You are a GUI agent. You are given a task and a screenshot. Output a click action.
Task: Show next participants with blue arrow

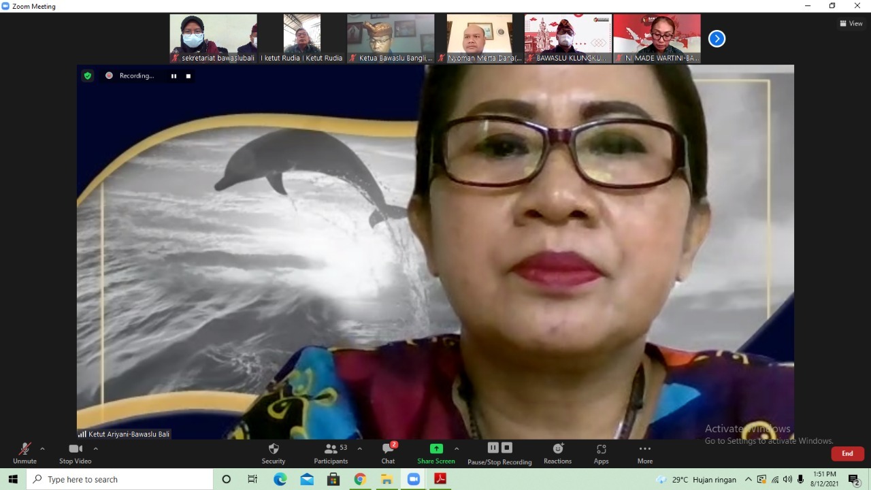[717, 39]
